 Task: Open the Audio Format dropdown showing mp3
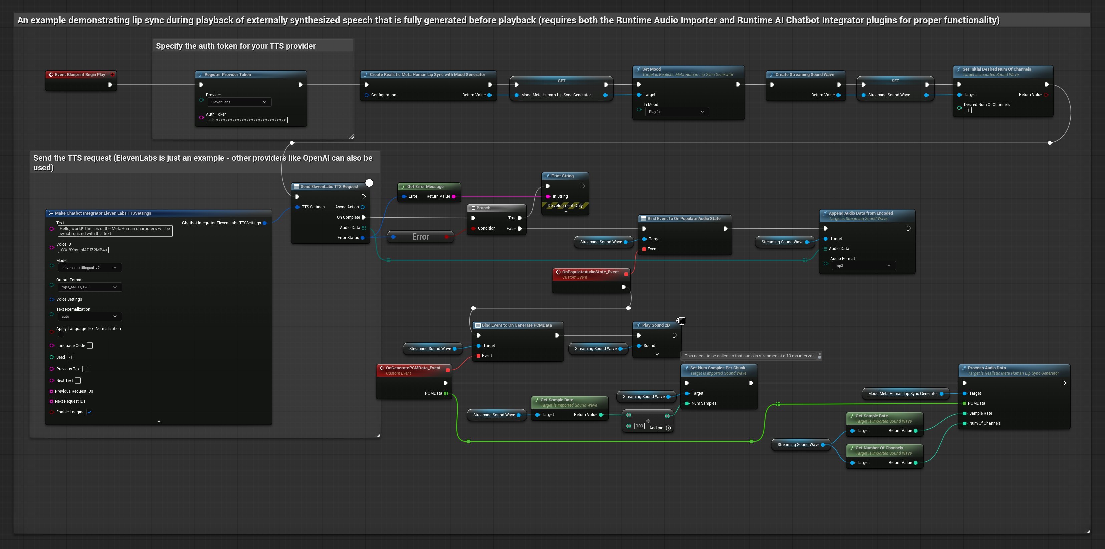pos(863,266)
